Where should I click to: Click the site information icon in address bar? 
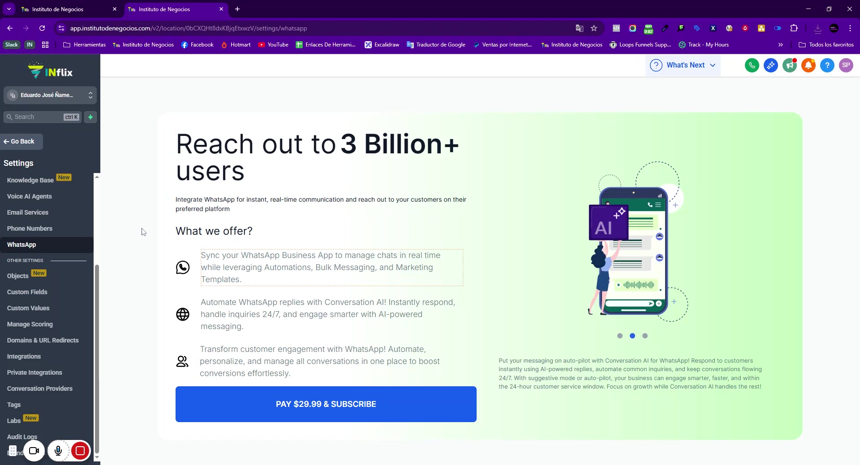coord(61,28)
